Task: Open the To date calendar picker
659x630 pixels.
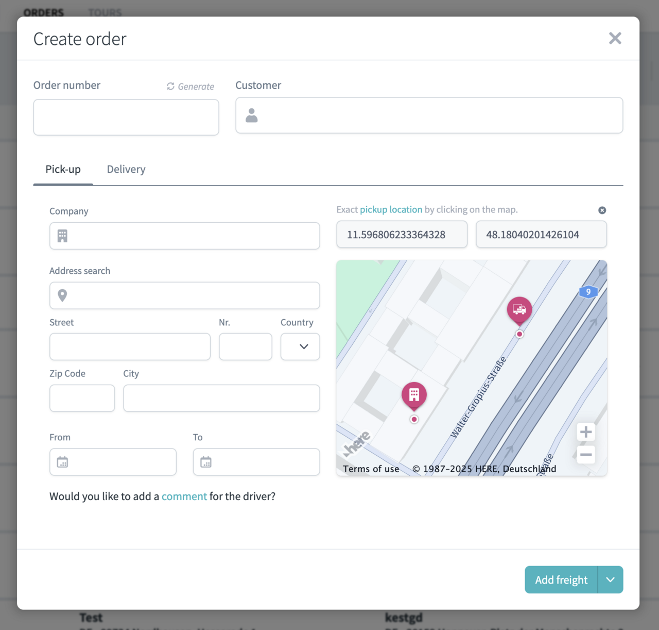Action: pos(206,462)
